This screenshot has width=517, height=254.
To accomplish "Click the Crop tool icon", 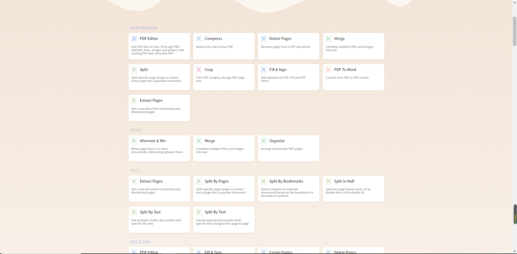I will point(199,70).
